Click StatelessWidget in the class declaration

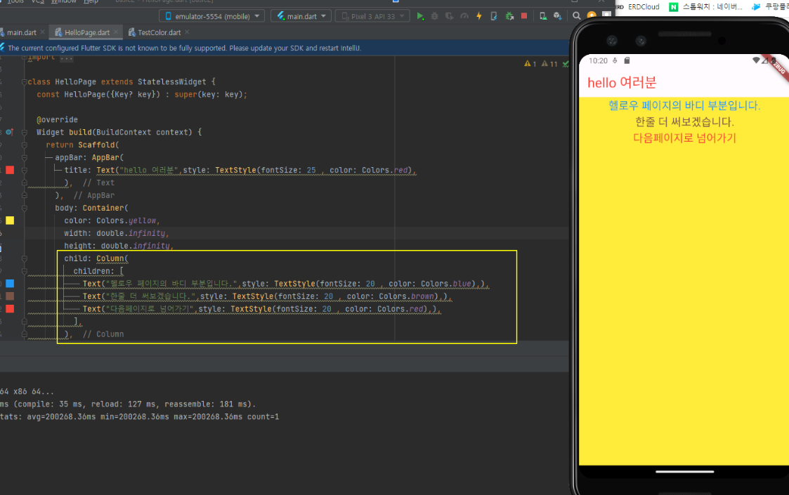[172, 82]
